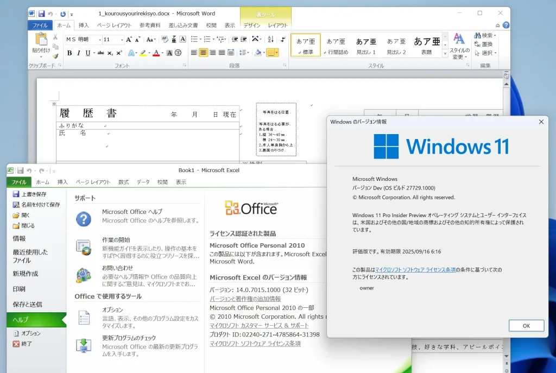Click the Sort icon in the Paragraph group
Viewport: 556px width, 373px height.
270,39
